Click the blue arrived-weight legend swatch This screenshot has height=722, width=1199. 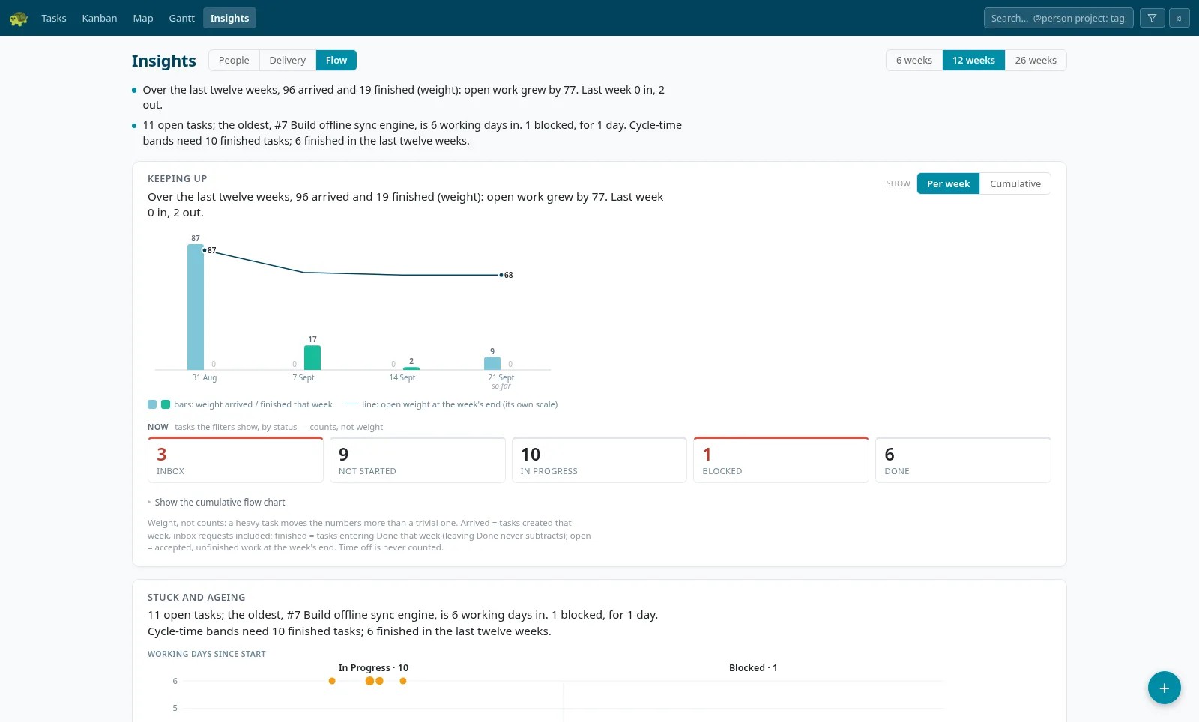pos(152,404)
